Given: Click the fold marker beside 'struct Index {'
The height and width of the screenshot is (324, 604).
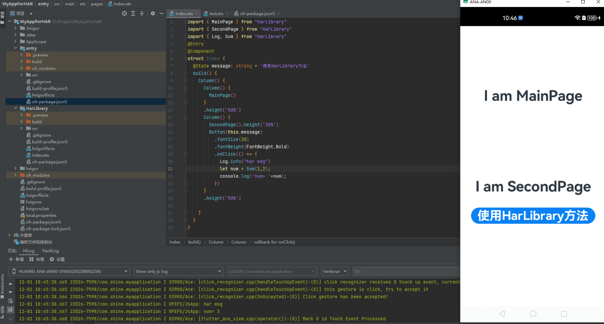Looking at the screenshot, I should [186, 59].
